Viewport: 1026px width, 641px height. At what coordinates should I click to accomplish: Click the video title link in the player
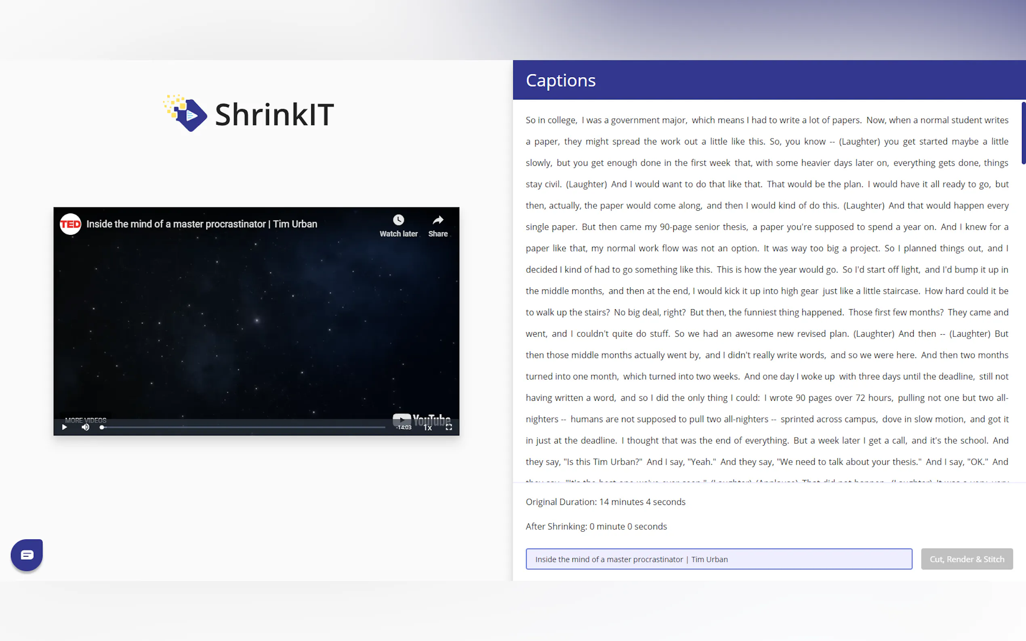(202, 224)
